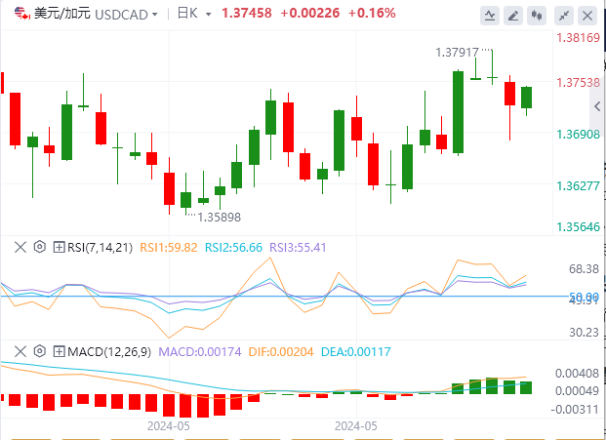Remove the MACD indicator with X

pyautogui.click(x=20, y=351)
